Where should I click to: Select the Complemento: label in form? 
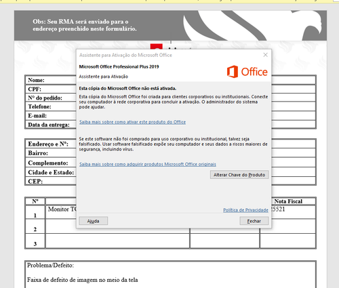click(x=48, y=163)
